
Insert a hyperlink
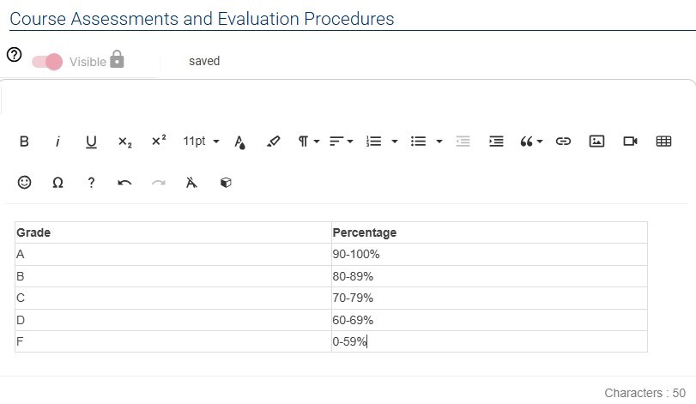[563, 142]
